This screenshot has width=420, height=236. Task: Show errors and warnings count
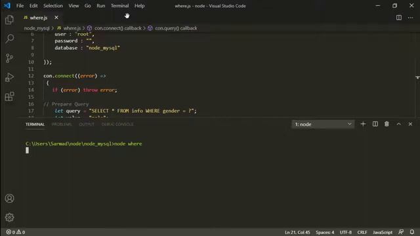[16, 232]
